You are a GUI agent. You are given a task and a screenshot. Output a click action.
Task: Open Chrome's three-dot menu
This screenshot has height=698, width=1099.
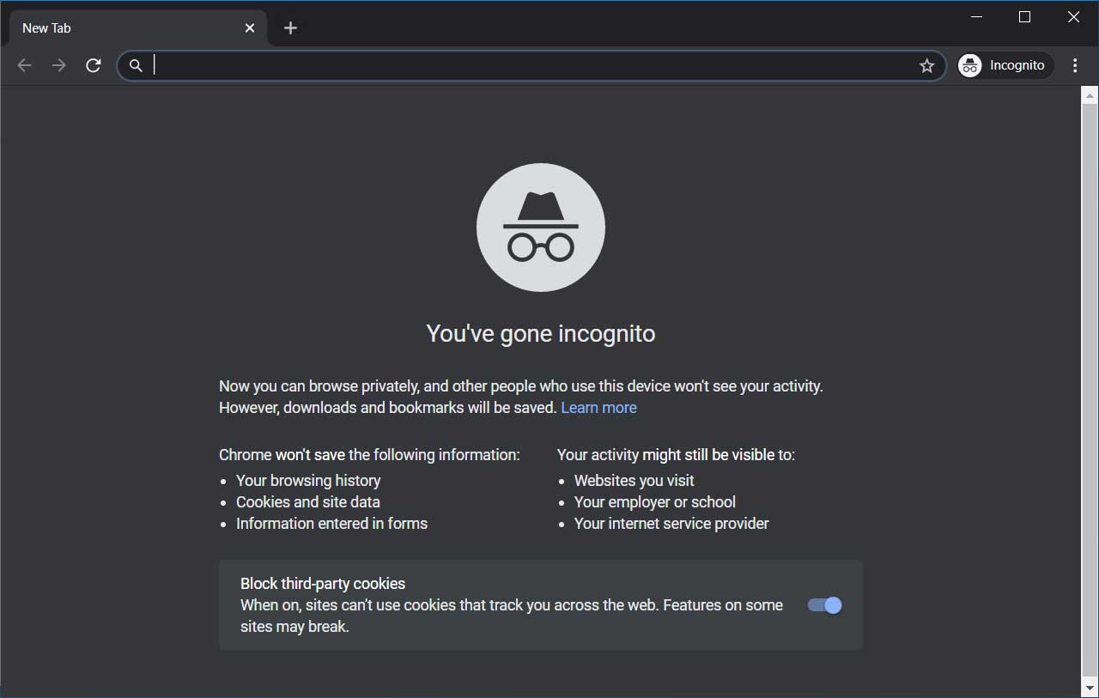click(x=1075, y=65)
